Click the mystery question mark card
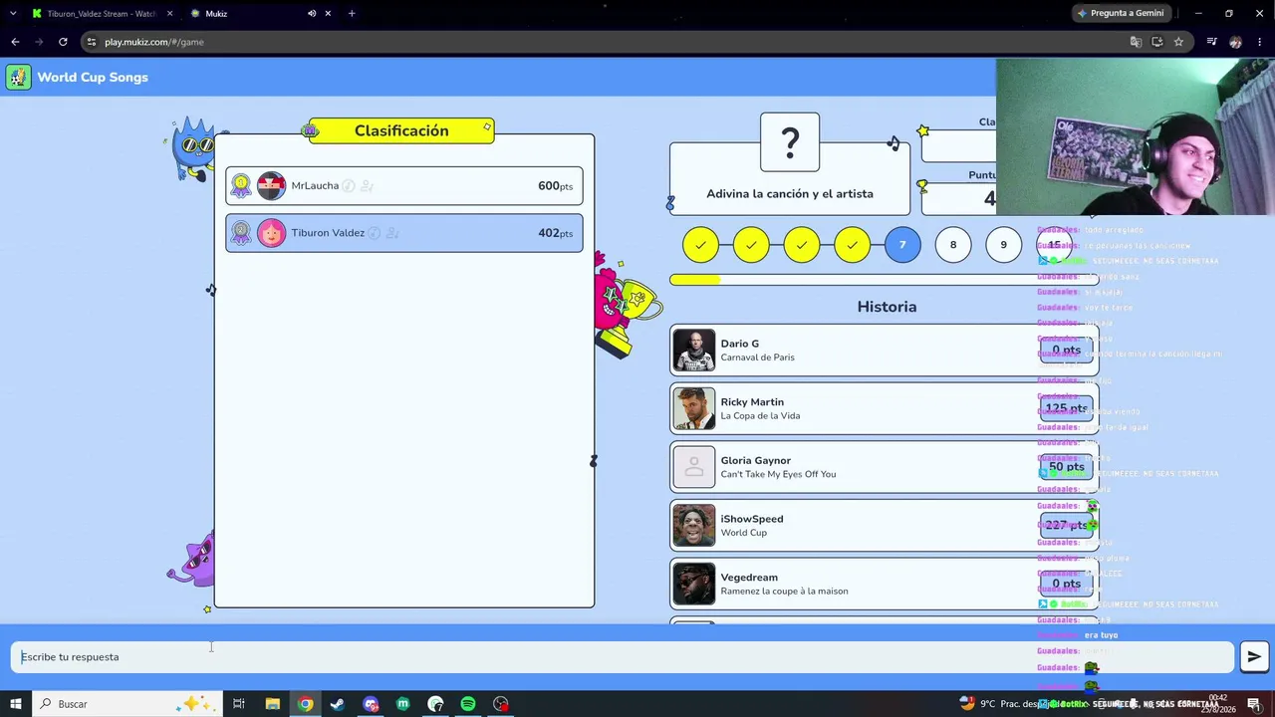Screen dimensions: 1275x717 click(790, 142)
